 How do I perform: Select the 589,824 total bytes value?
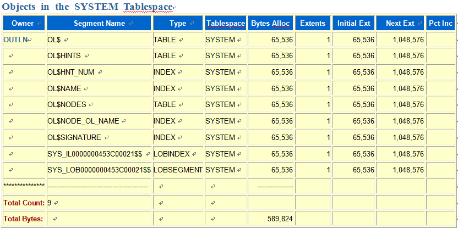pos(280,219)
